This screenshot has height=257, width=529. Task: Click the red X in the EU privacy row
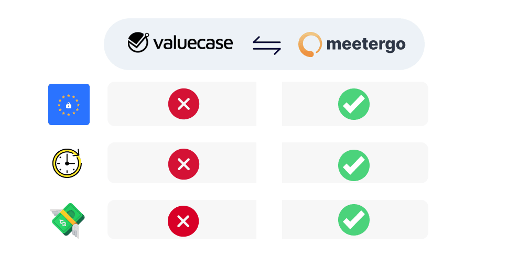(x=183, y=104)
